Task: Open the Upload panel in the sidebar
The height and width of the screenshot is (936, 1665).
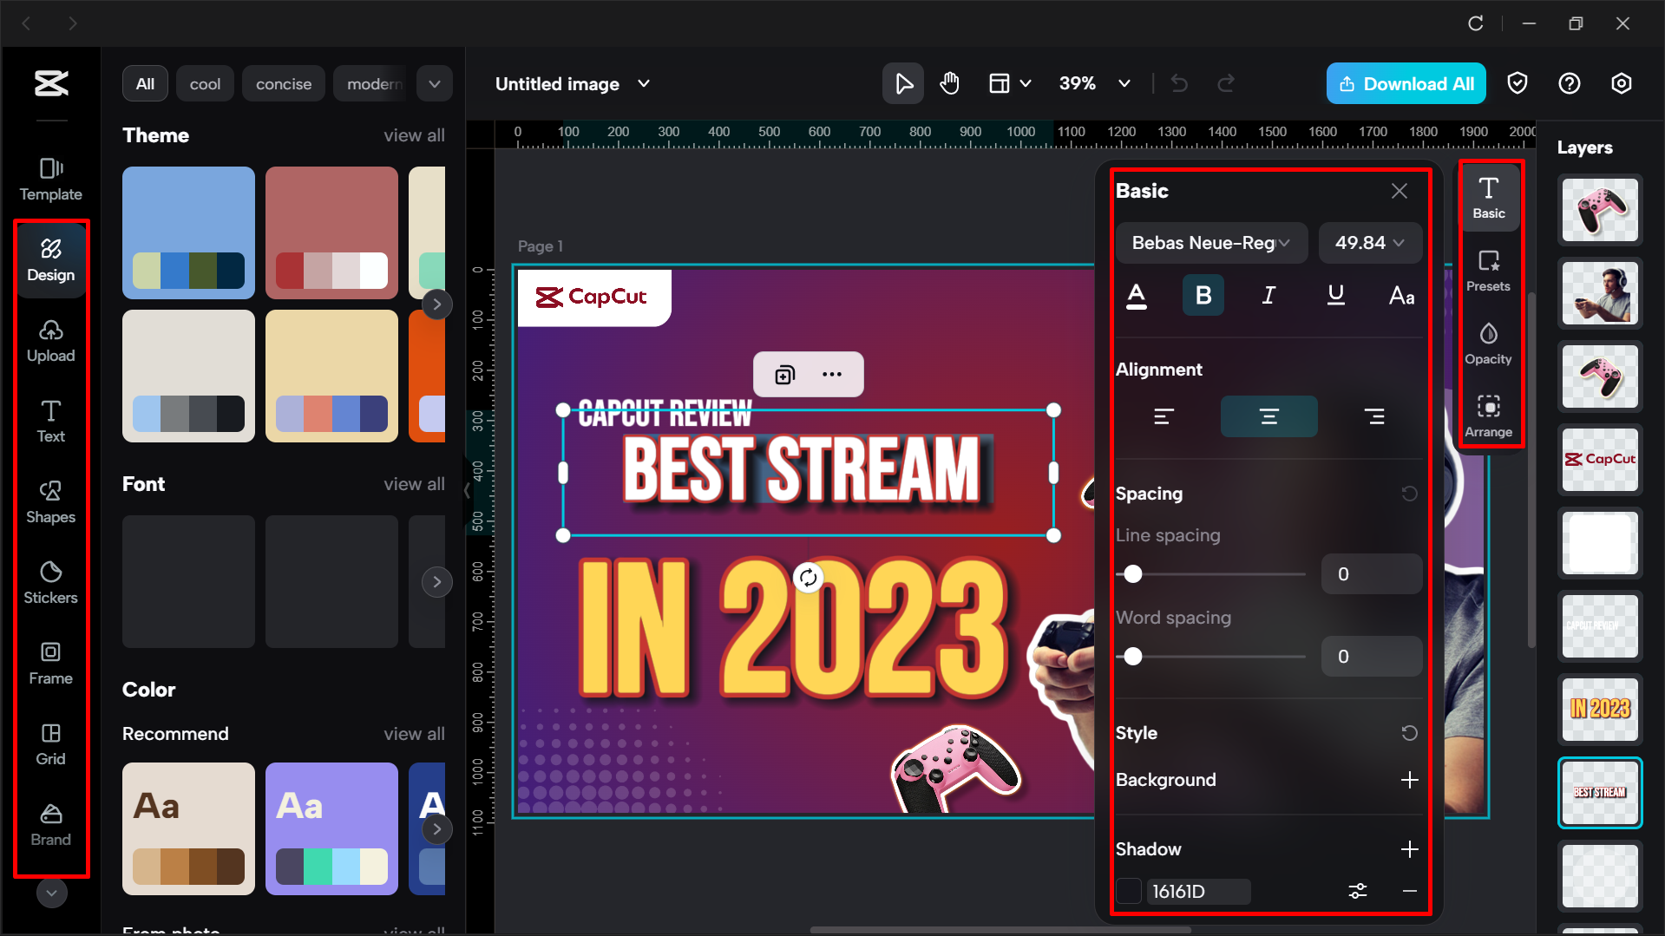Action: 51,340
